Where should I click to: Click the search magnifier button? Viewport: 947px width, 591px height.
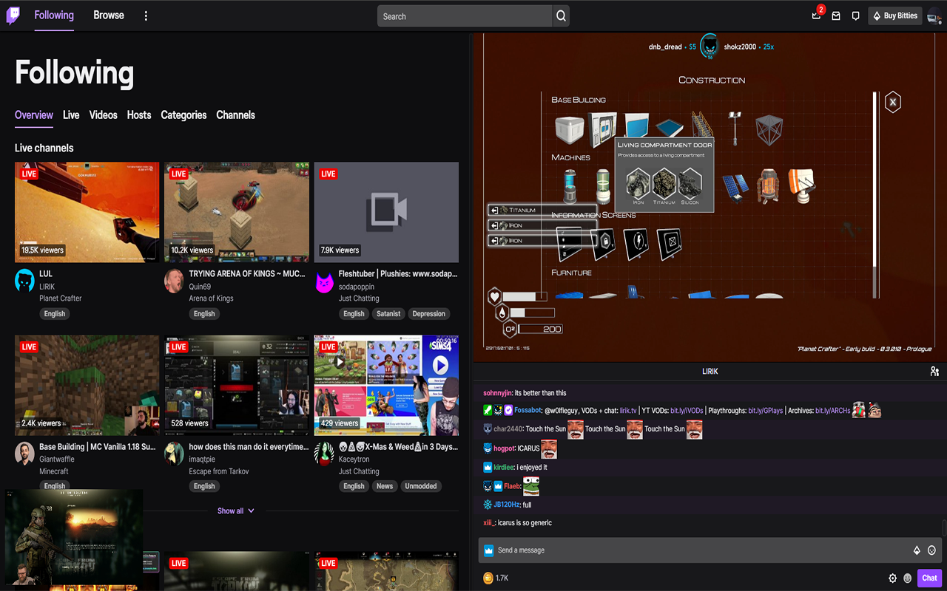(x=562, y=16)
